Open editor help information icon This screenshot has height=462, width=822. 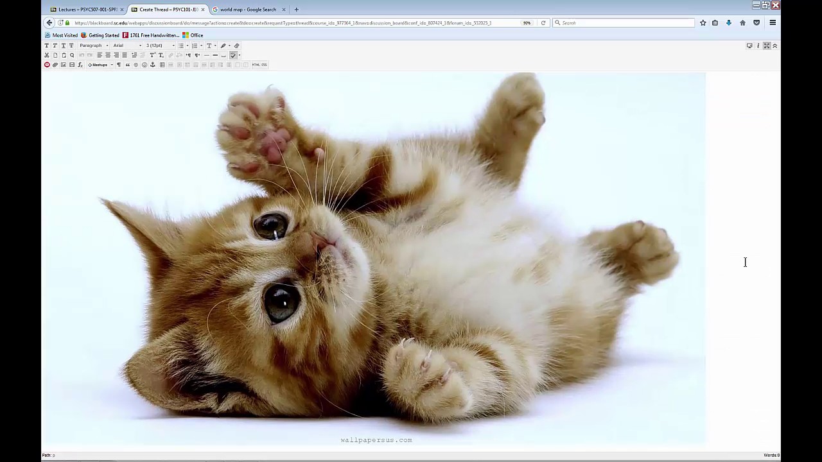[758, 46]
